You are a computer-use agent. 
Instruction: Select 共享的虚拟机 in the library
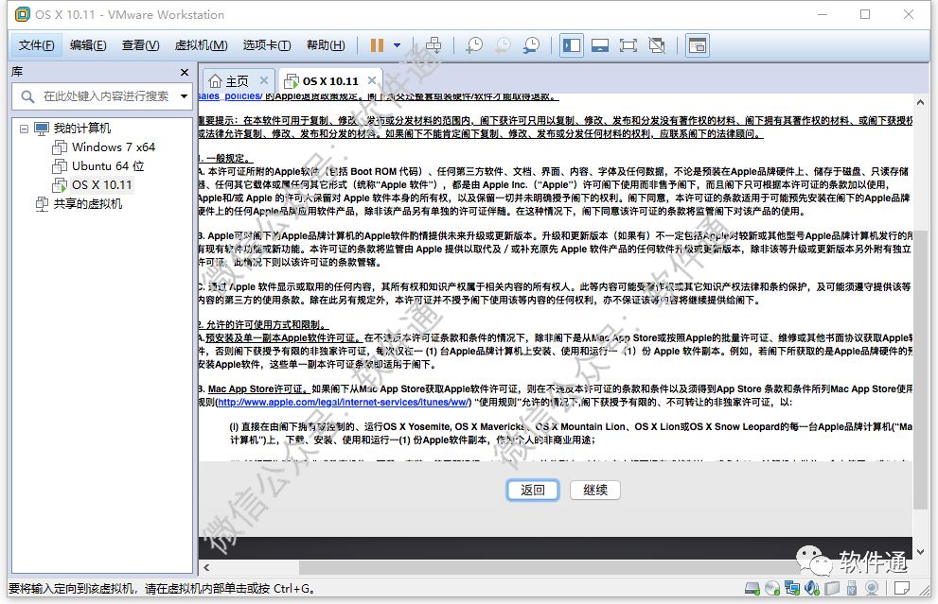(x=88, y=204)
